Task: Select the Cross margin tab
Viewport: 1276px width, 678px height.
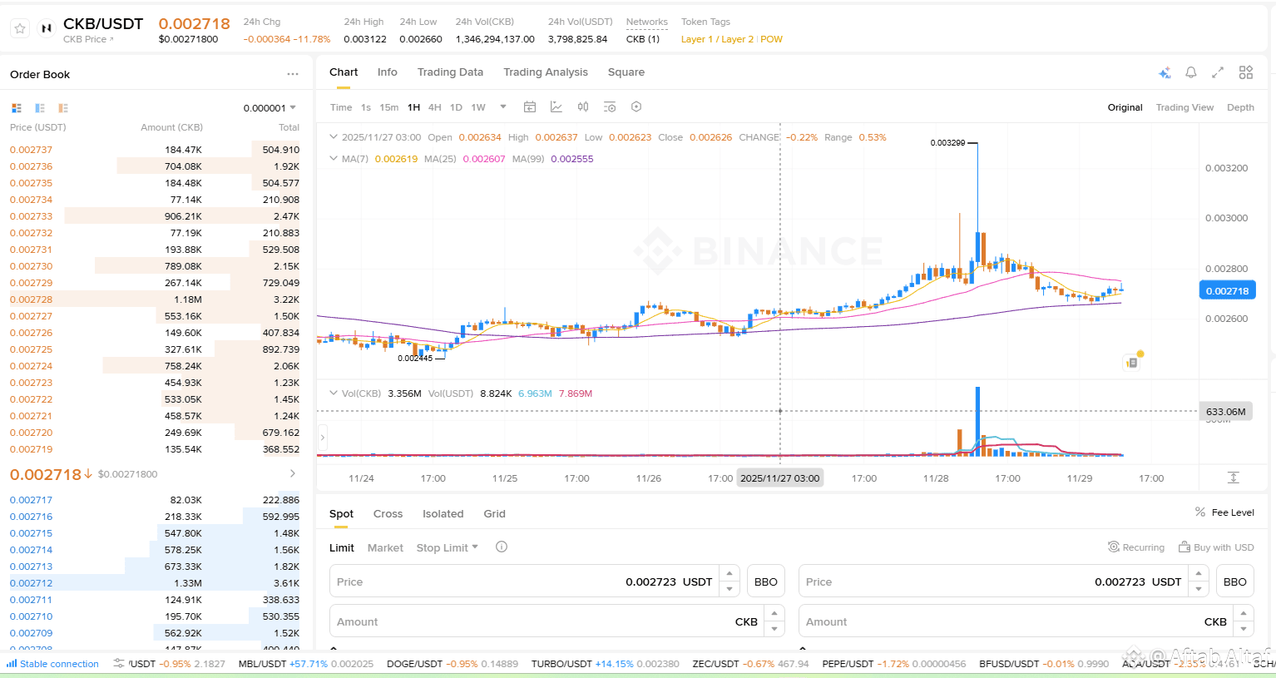Action: point(388,513)
